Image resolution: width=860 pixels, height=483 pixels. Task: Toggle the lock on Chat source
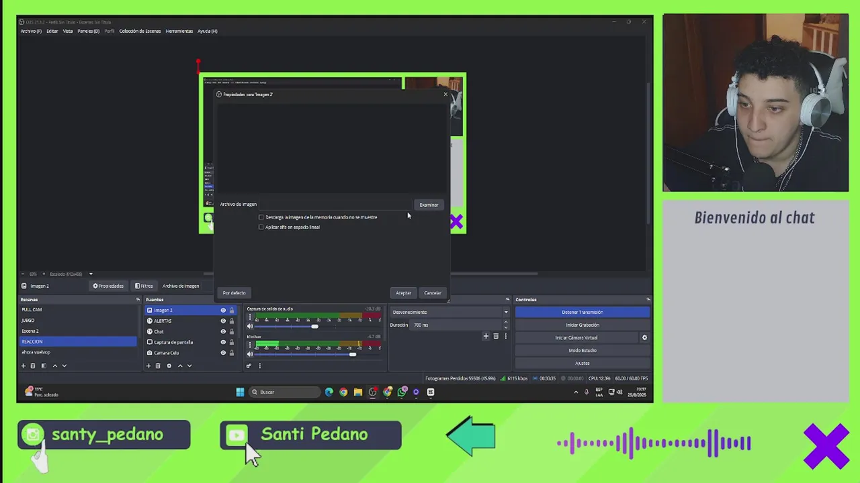pyautogui.click(x=232, y=331)
